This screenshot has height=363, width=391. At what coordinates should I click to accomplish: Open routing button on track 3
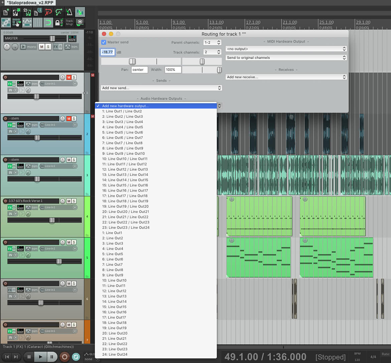click(x=20, y=166)
